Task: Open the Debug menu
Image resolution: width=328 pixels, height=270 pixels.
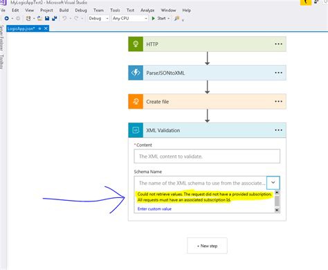Action: [81, 10]
